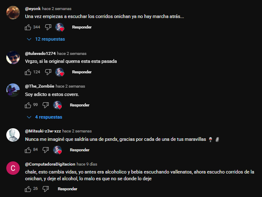Open the @The_Zombiie username link
The image size is (262, 197).
pyautogui.click(x=39, y=86)
